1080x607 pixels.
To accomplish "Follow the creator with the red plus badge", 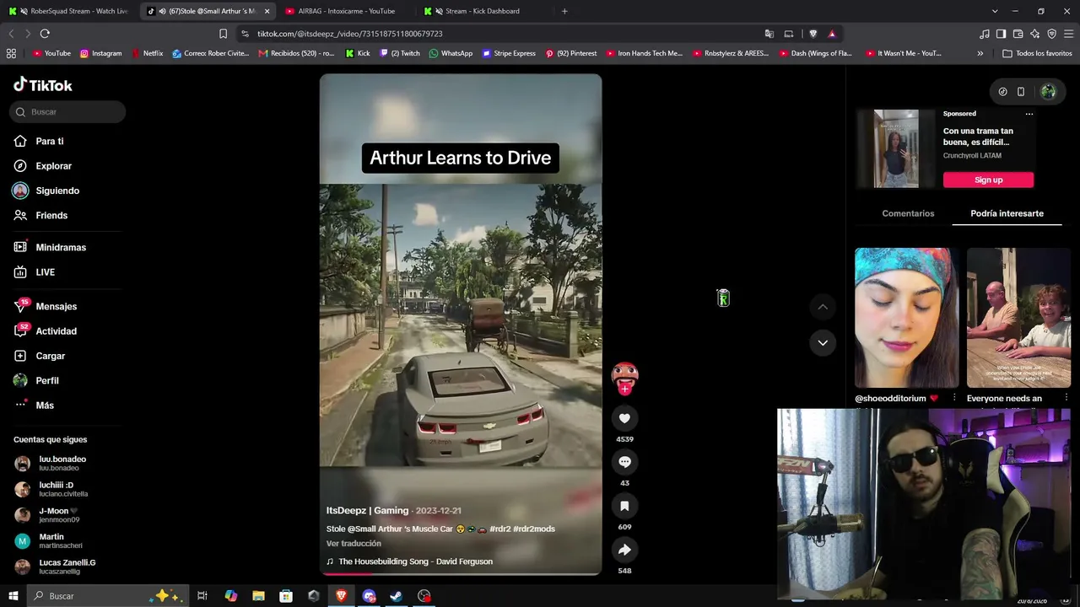I will coord(624,389).
